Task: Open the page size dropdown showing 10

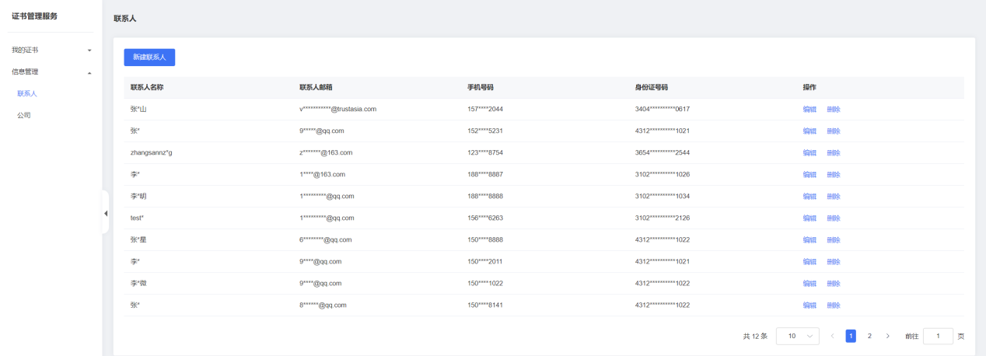Action: click(x=797, y=336)
